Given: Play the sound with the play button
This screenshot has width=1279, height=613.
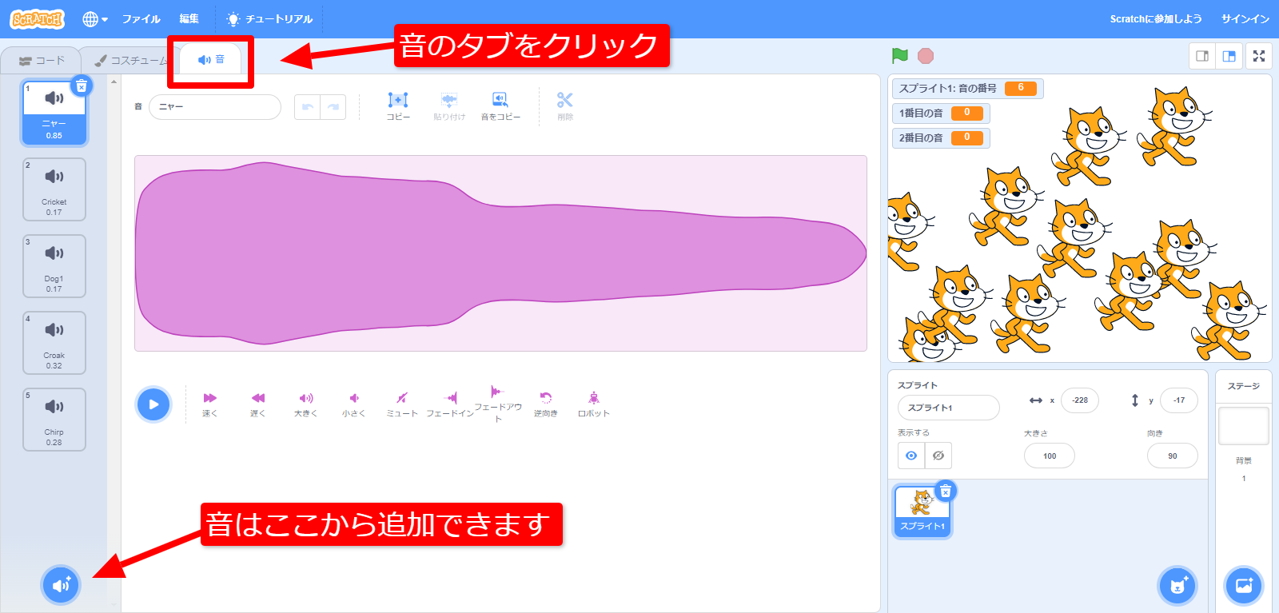Looking at the screenshot, I should tap(153, 404).
